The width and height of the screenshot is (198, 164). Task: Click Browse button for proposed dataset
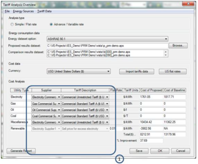(178, 46)
